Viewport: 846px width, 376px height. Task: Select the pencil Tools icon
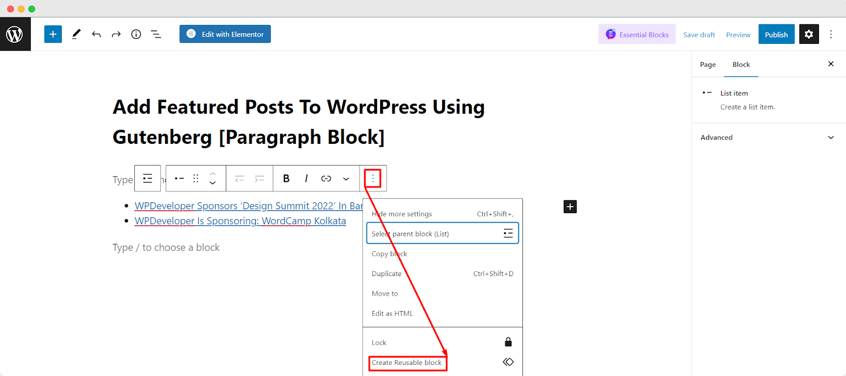coord(76,34)
